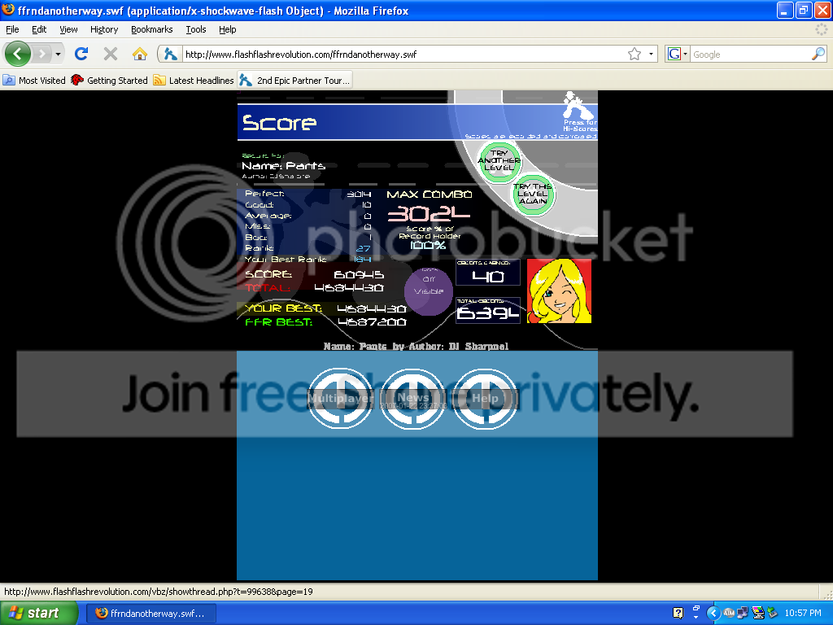833x625 pixels.
Task: Open the Latest Headlines feed bookmark
Action: point(194,81)
